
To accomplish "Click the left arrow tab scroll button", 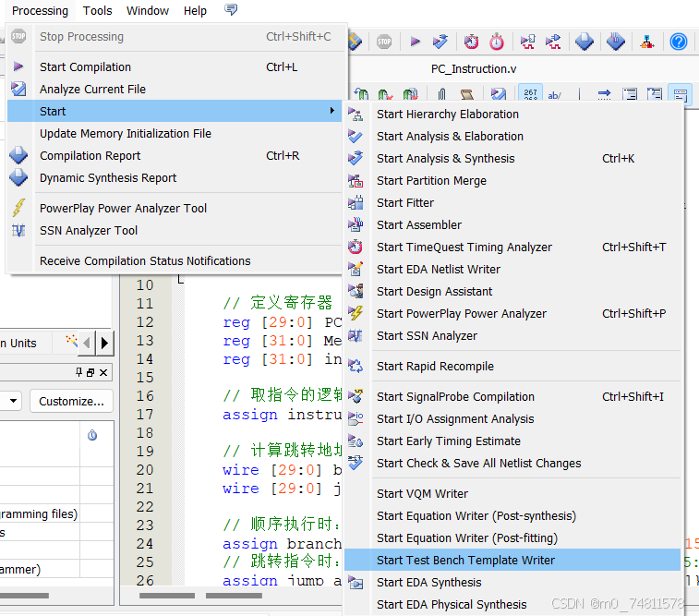I will [x=87, y=343].
